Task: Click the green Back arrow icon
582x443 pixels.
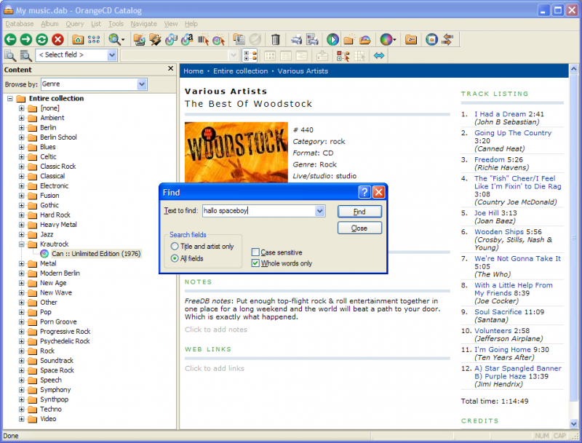Action: click(10, 39)
